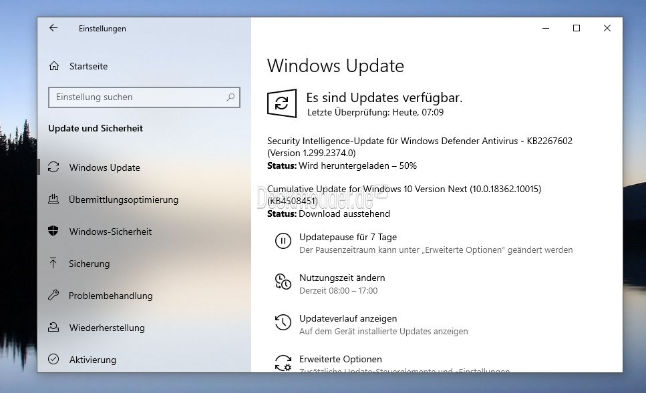Screen dimensions: 646x393
Task: Click the Problembehandlung wrench icon
Action: (53, 295)
